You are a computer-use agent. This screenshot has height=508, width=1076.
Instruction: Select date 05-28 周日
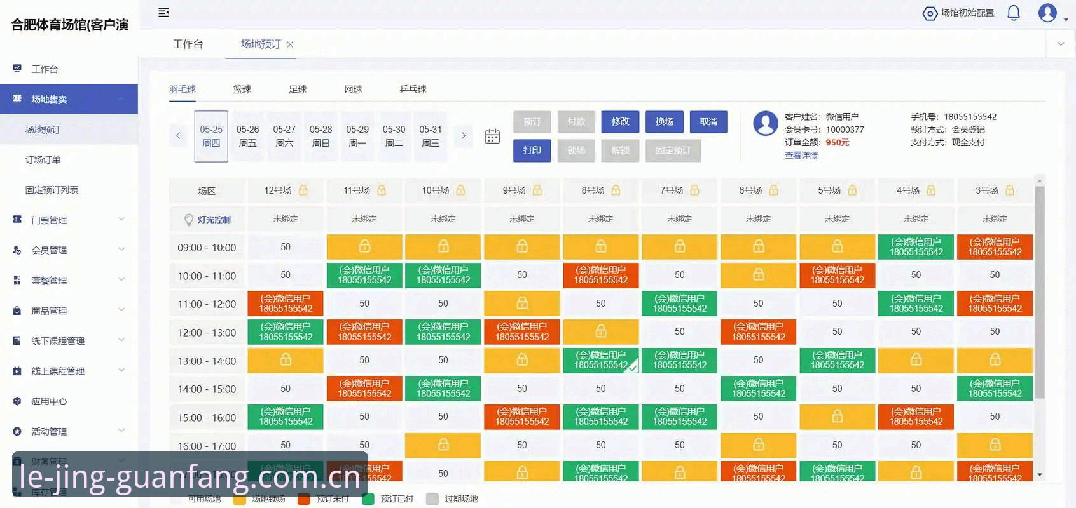pos(321,136)
